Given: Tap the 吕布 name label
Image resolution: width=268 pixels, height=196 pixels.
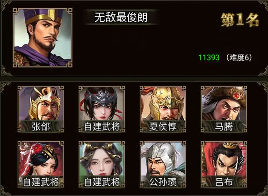Looking at the screenshot, I should 224,182.
